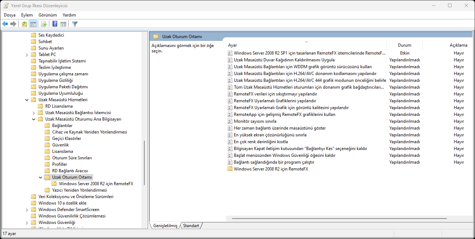Open the Eylem menu
The image size is (475, 239).
(x=27, y=15)
